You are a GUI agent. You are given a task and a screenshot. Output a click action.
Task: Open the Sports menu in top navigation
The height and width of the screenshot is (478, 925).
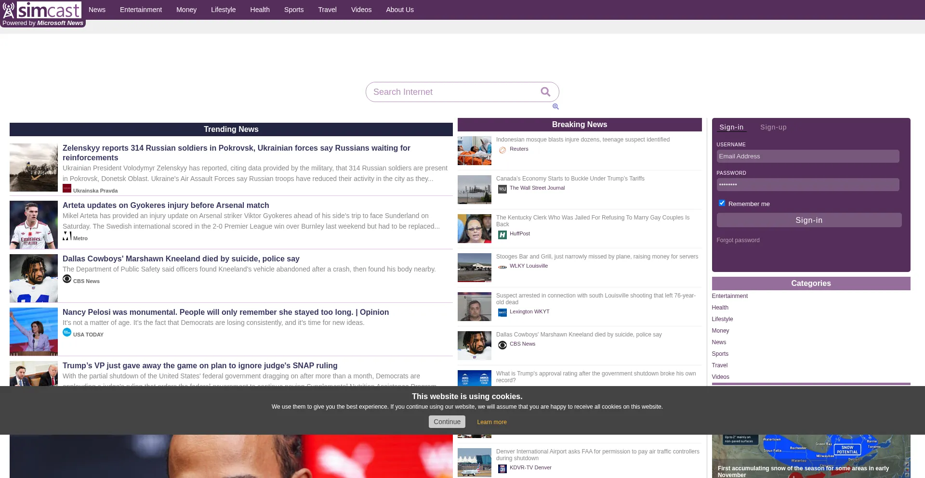[x=294, y=10]
